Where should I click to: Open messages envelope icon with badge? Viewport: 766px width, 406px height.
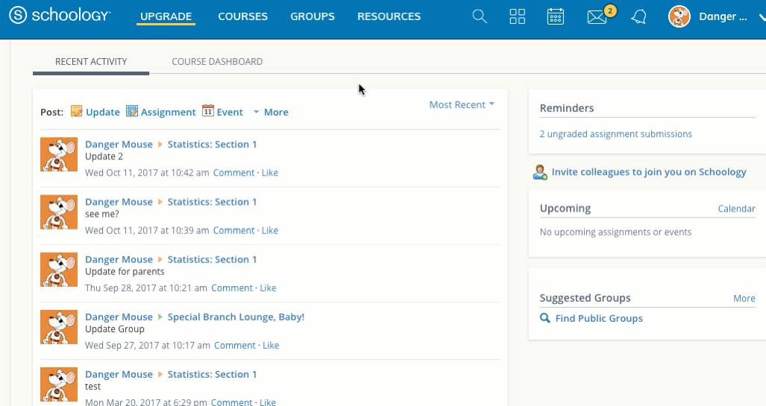(x=597, y=17)
